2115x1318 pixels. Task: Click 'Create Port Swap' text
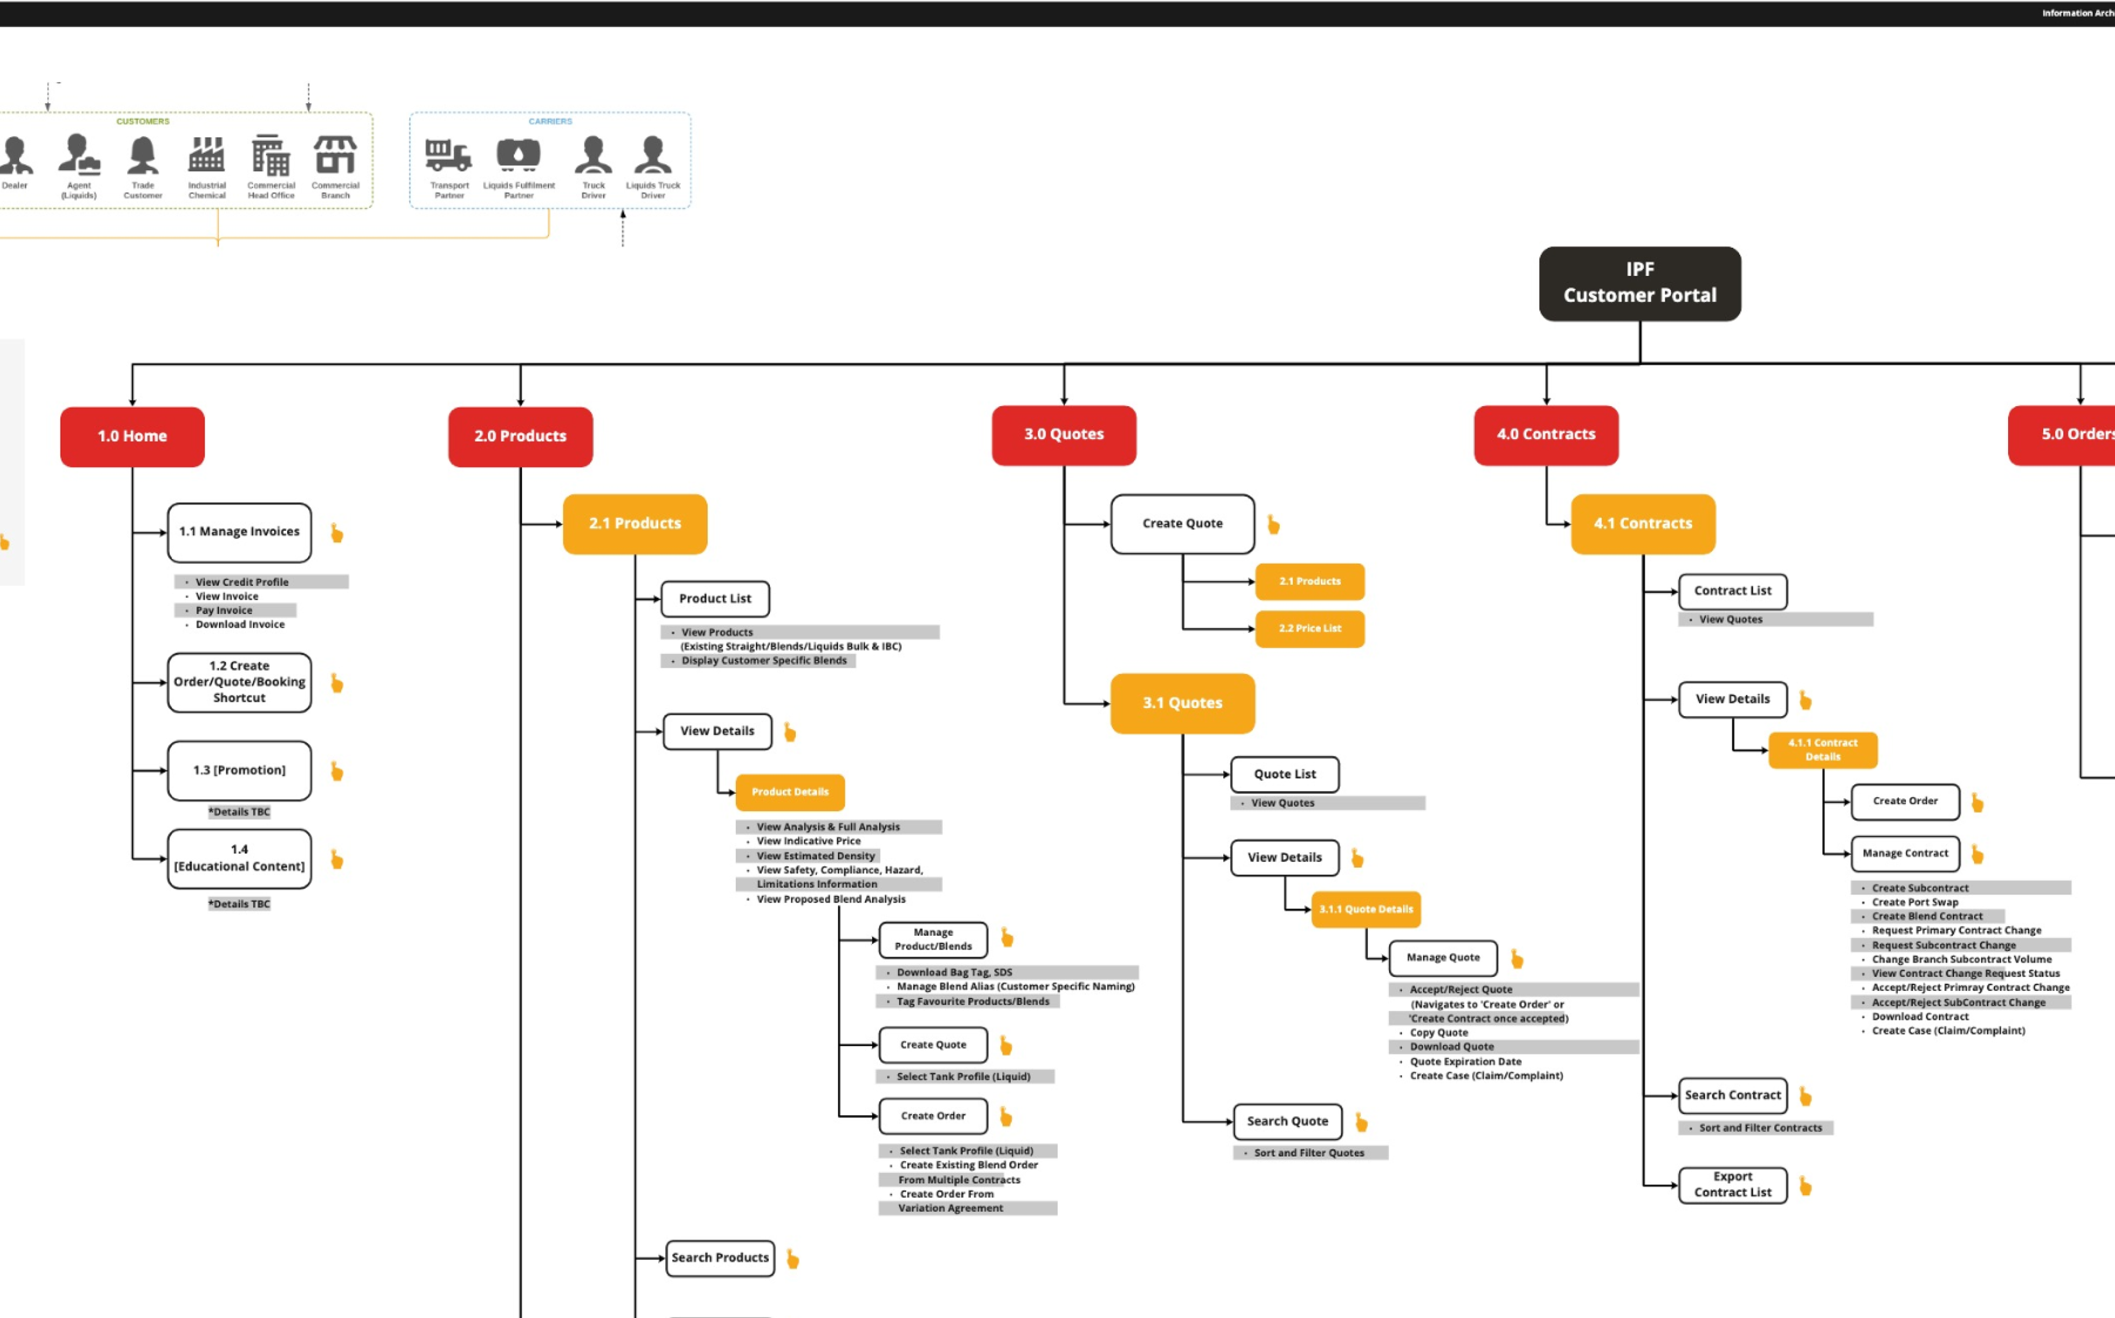[1915, 903]
